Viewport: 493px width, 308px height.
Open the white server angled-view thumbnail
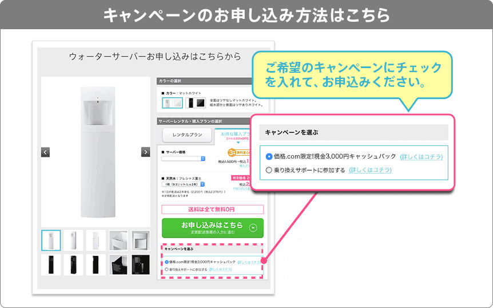point(73,240)
